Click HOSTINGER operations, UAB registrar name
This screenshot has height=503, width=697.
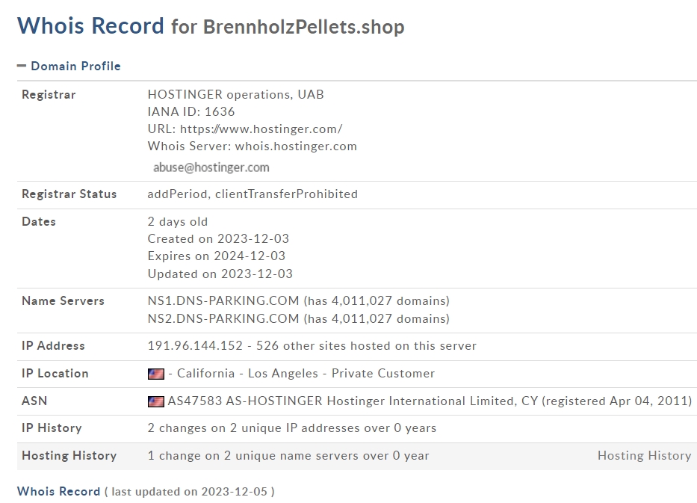(235, 94)
